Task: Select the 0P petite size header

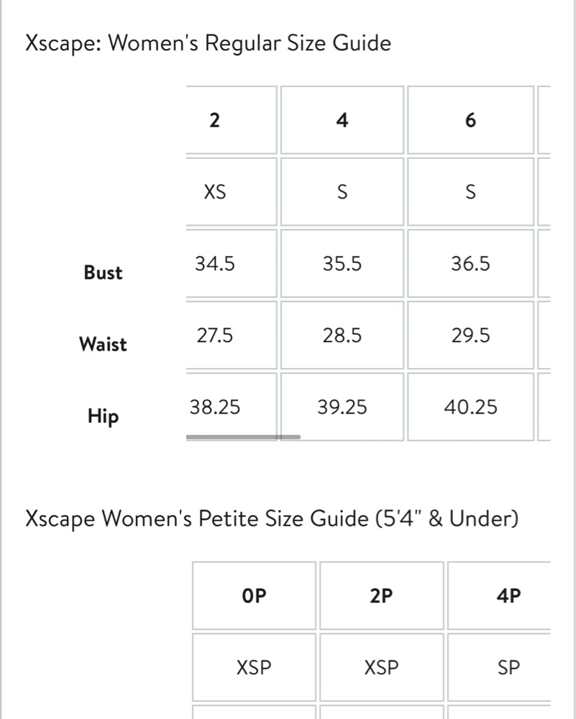Action: 254,595
